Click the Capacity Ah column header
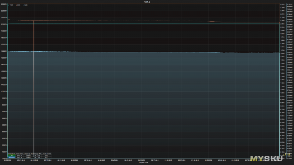This screenshot has width=294, height=165. pyautogui.click(x=28, y=154)
